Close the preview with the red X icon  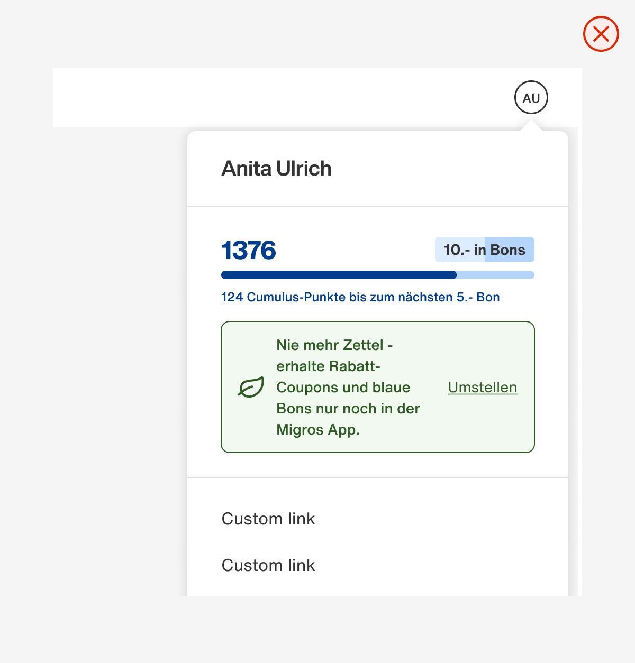pos(601,34)
